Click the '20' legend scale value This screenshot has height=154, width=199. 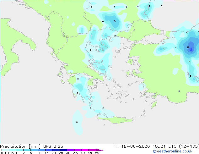(x=54, y=153)
